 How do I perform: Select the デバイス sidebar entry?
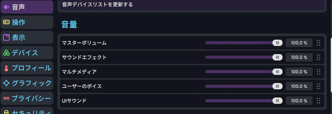(27, 52)
